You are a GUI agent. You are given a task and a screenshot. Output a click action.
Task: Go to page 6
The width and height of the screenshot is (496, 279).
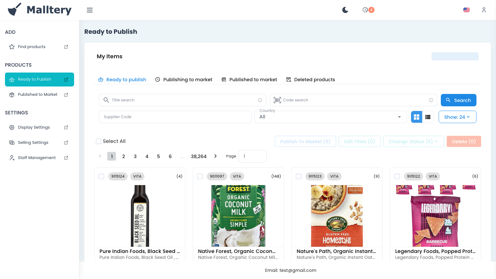(170, 156)
